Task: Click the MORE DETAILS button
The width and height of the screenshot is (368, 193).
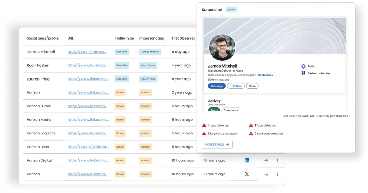Action: pos(217,144)
